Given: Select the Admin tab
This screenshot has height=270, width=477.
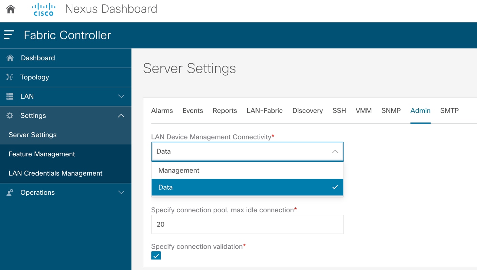Looking at the screenshot, I should coord(420,111).
